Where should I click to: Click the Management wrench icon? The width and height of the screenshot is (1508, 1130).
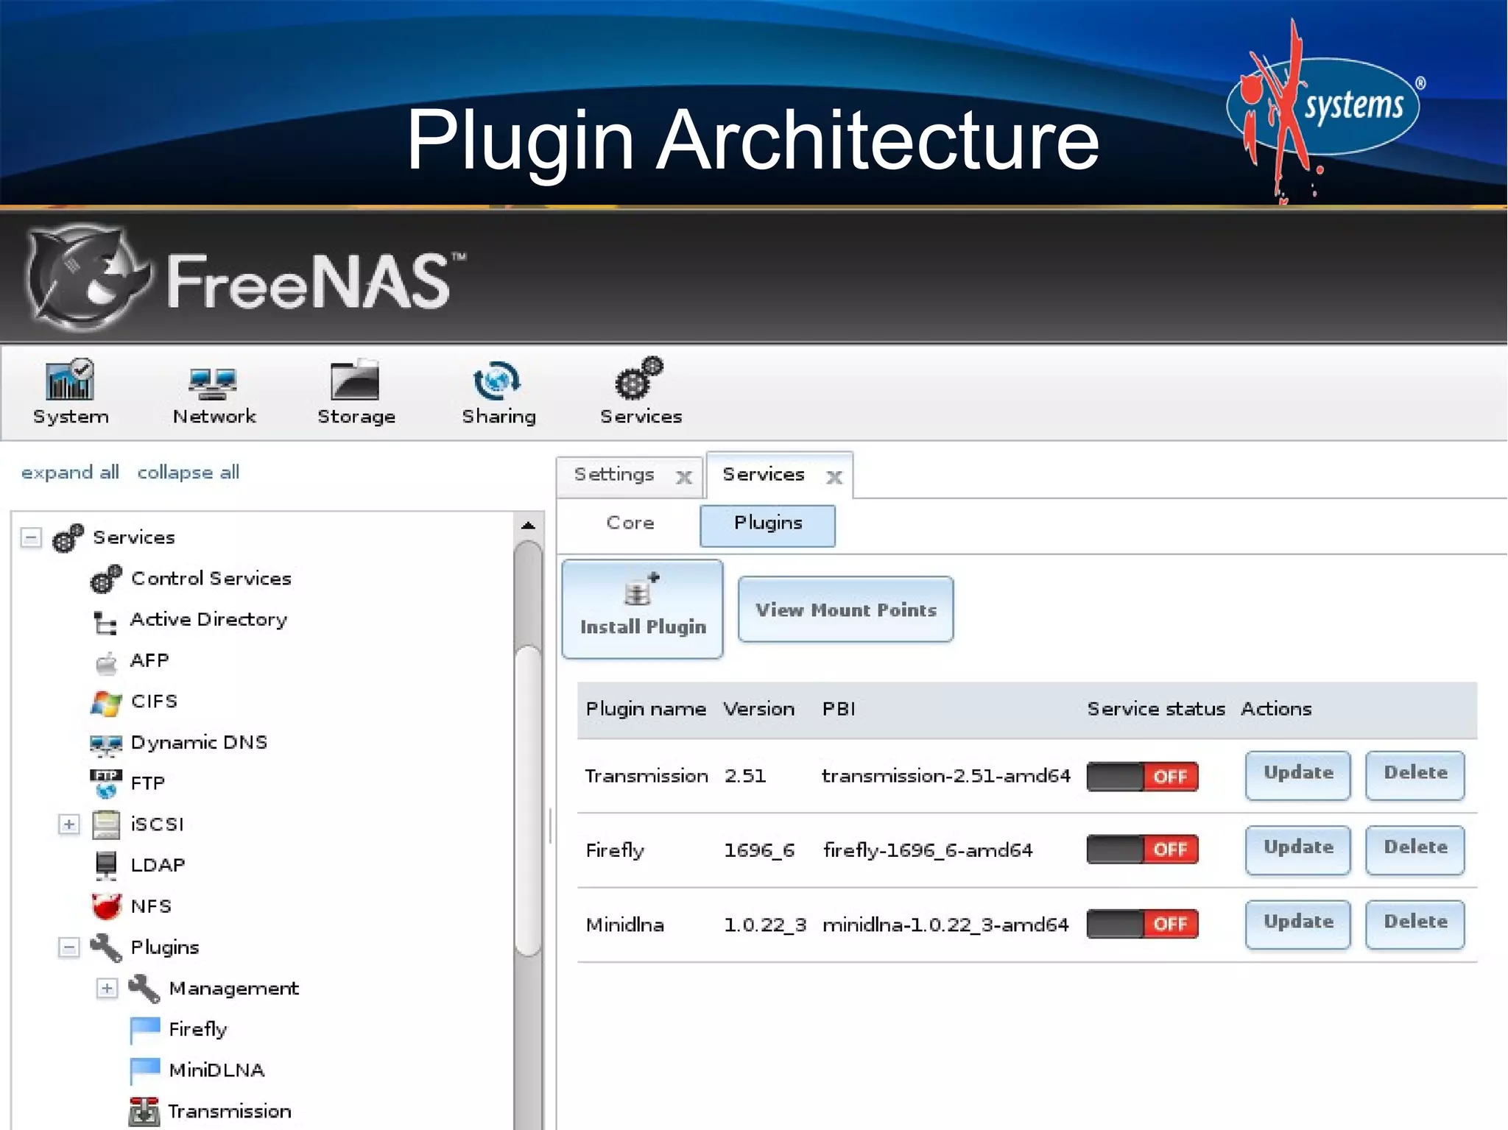[144, 989]
